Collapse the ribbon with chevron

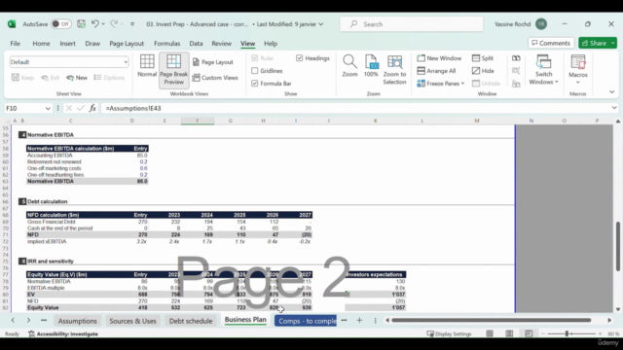click(x=612, y=92)
